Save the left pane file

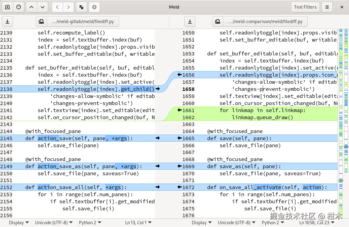coord(7,22)
